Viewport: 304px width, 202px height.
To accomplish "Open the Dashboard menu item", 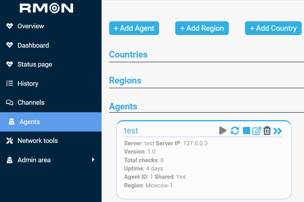I will click(x=33, y=45).
